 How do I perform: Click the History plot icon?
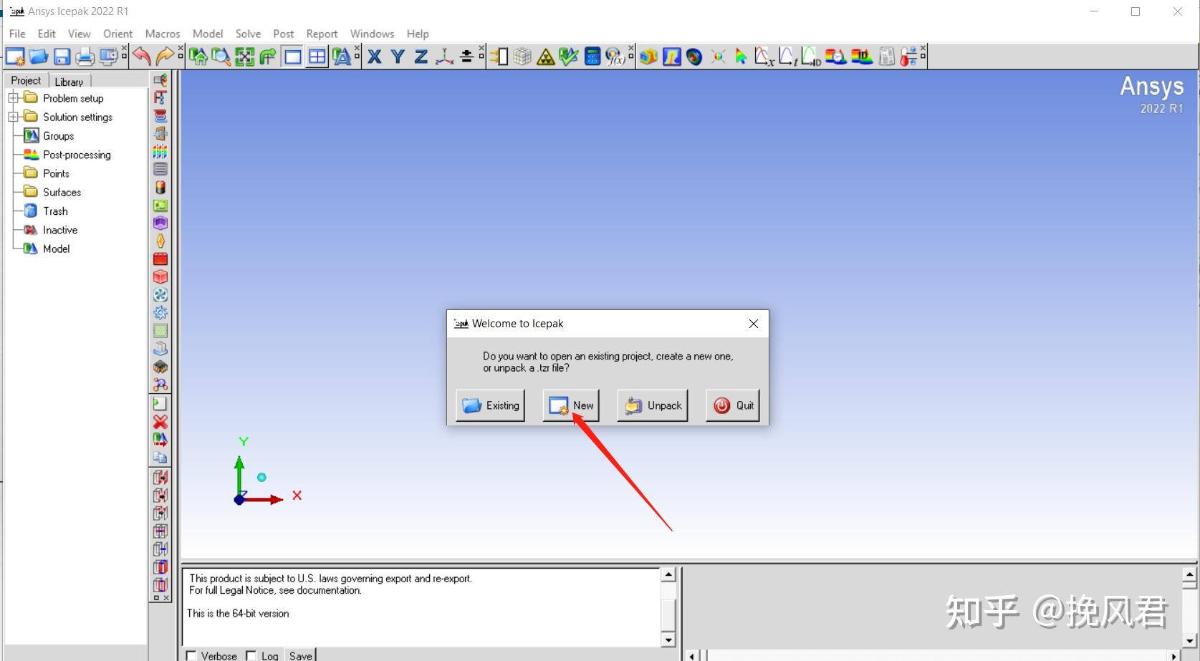(787, 57)
